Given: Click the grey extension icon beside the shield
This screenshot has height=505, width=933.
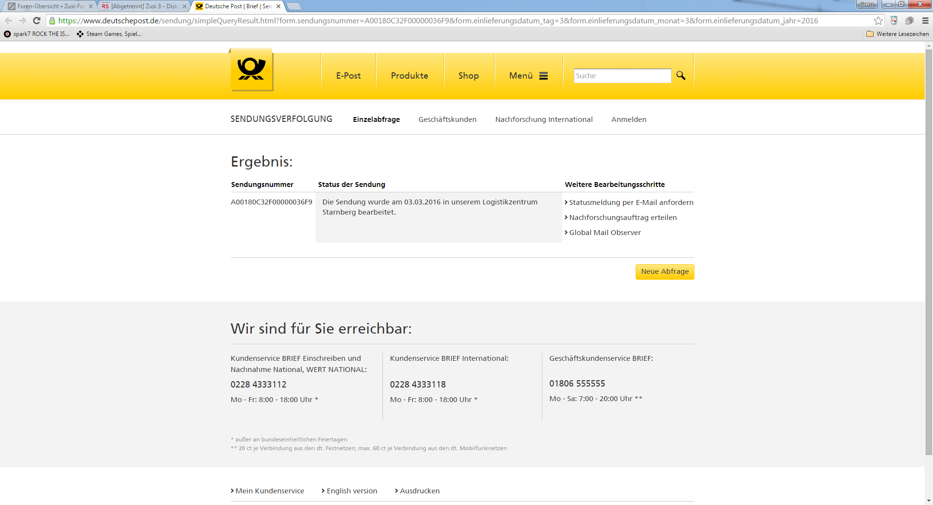Looking at the screenshot, I should [909, 20].
